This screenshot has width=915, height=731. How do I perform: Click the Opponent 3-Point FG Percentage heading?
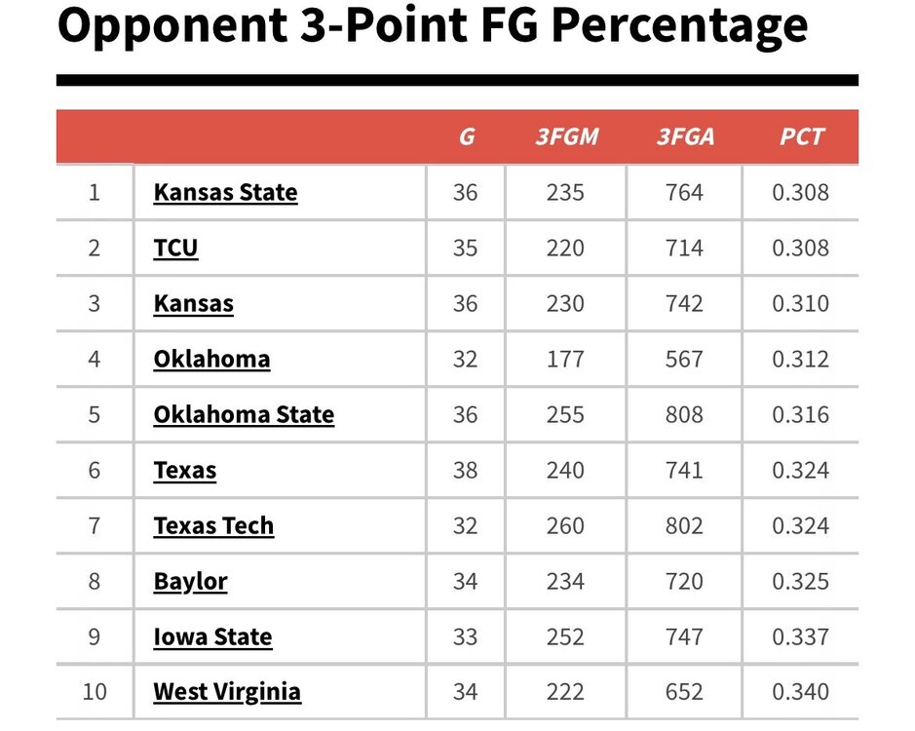pyautogui.click(x=433, y=27)
